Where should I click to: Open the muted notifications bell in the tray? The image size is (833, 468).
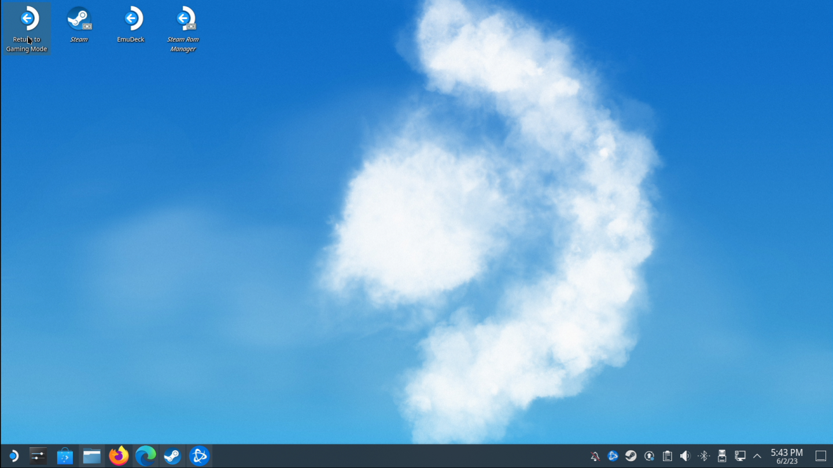595,456
